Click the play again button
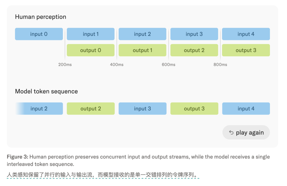The image size is (287, 186). [x=246, y=133]
